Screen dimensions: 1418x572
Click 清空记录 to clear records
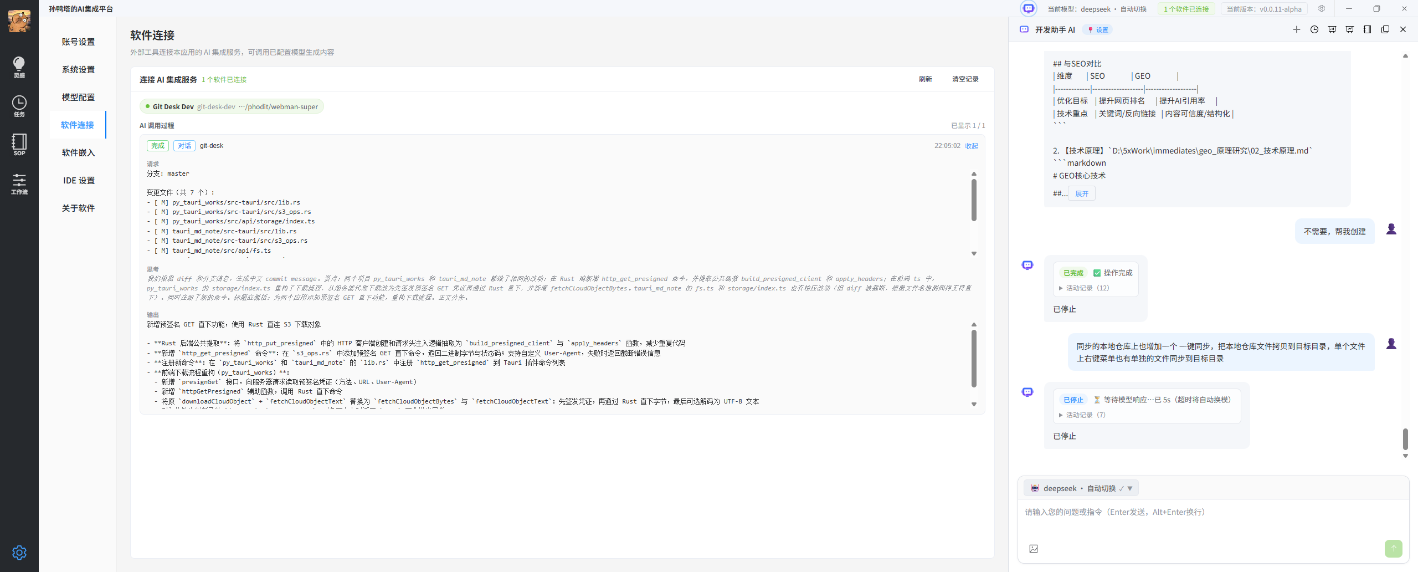(x=965, y=79)
